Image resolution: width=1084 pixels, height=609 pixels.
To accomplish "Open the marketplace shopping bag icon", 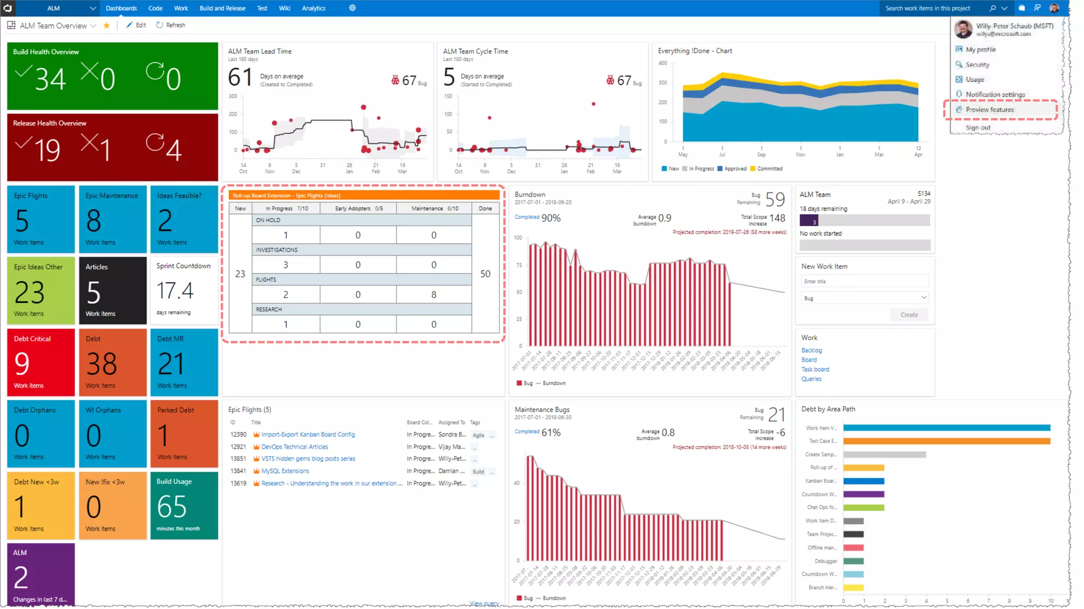I will point(1022,8).
